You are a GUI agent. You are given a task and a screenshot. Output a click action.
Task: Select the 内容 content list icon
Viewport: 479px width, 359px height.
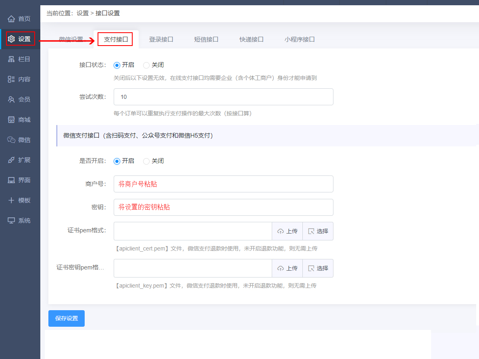coord(11,79)
